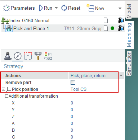Viewport: 138px width, 140px height.
Task: Select the Pick and Place 1 operation
Action: click(x=63, y=28)
